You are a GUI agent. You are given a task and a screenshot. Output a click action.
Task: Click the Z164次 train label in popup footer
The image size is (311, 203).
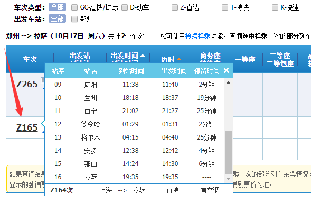62,190
